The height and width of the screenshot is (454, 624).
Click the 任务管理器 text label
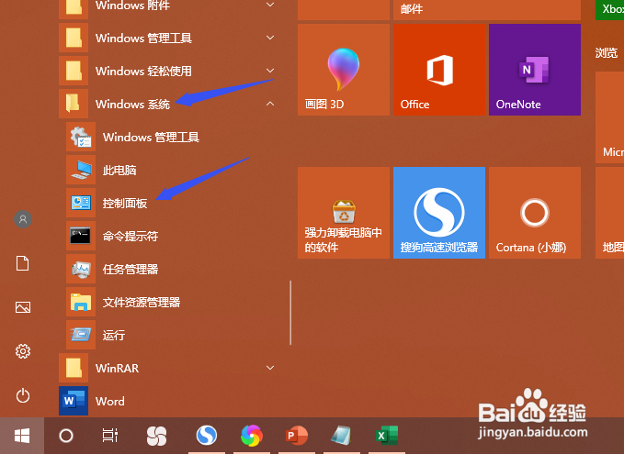pyautogui.click(x=130, y=270)
